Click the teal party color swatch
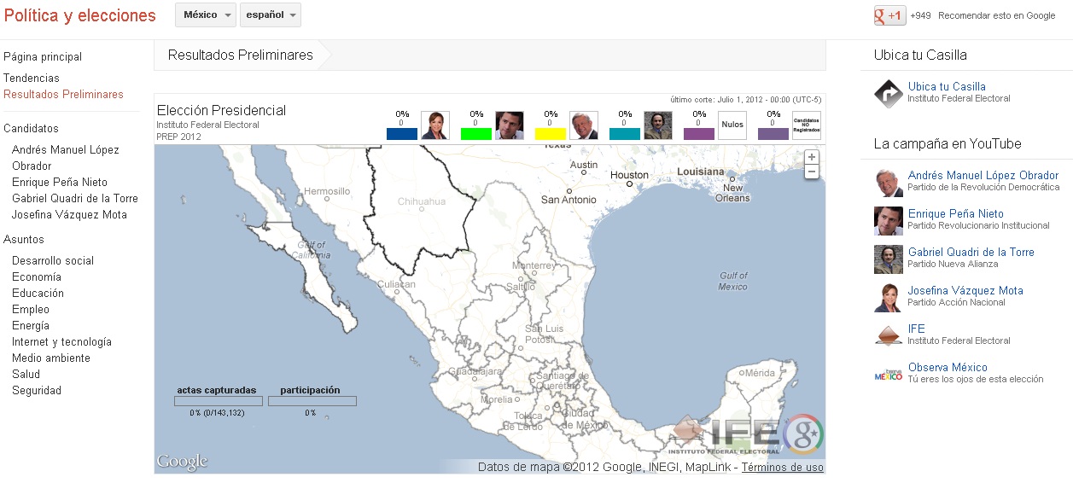 (625, 134)
